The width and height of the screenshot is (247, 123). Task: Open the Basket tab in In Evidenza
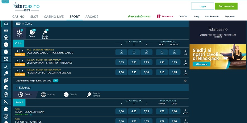click(48, 95)
